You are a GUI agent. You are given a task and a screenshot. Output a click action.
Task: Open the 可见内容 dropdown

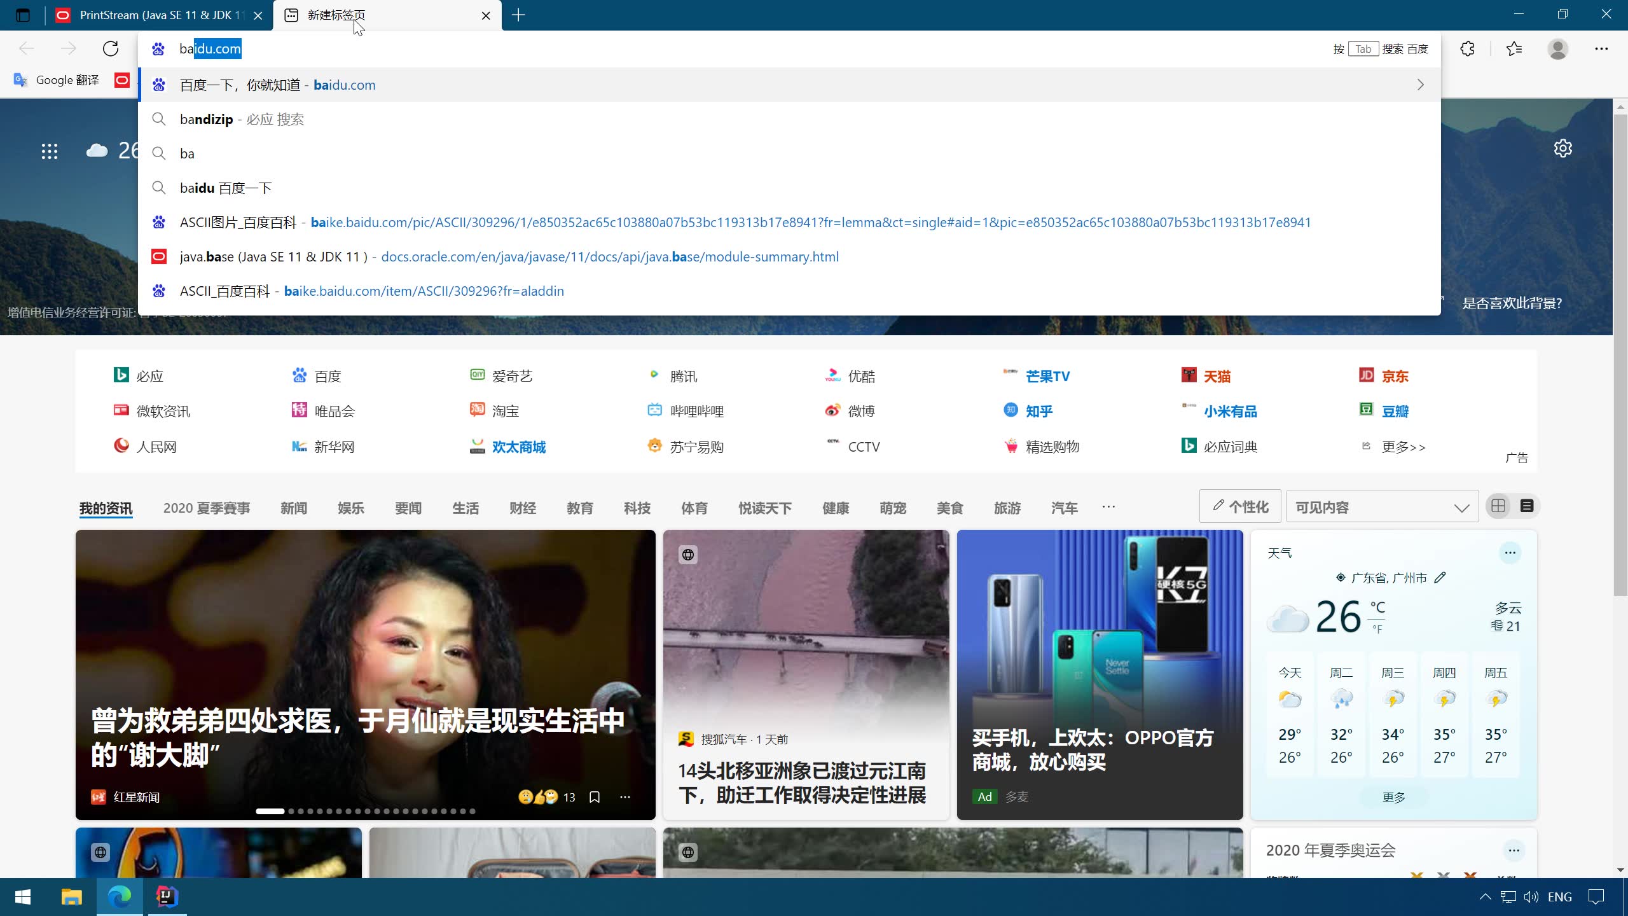tap(1383, 507)
